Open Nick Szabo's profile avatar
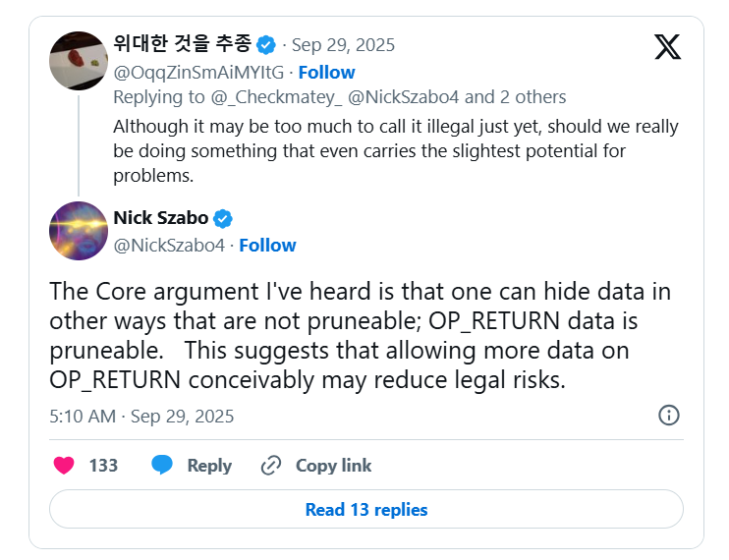The image size is (729, 560). [79, 231]
